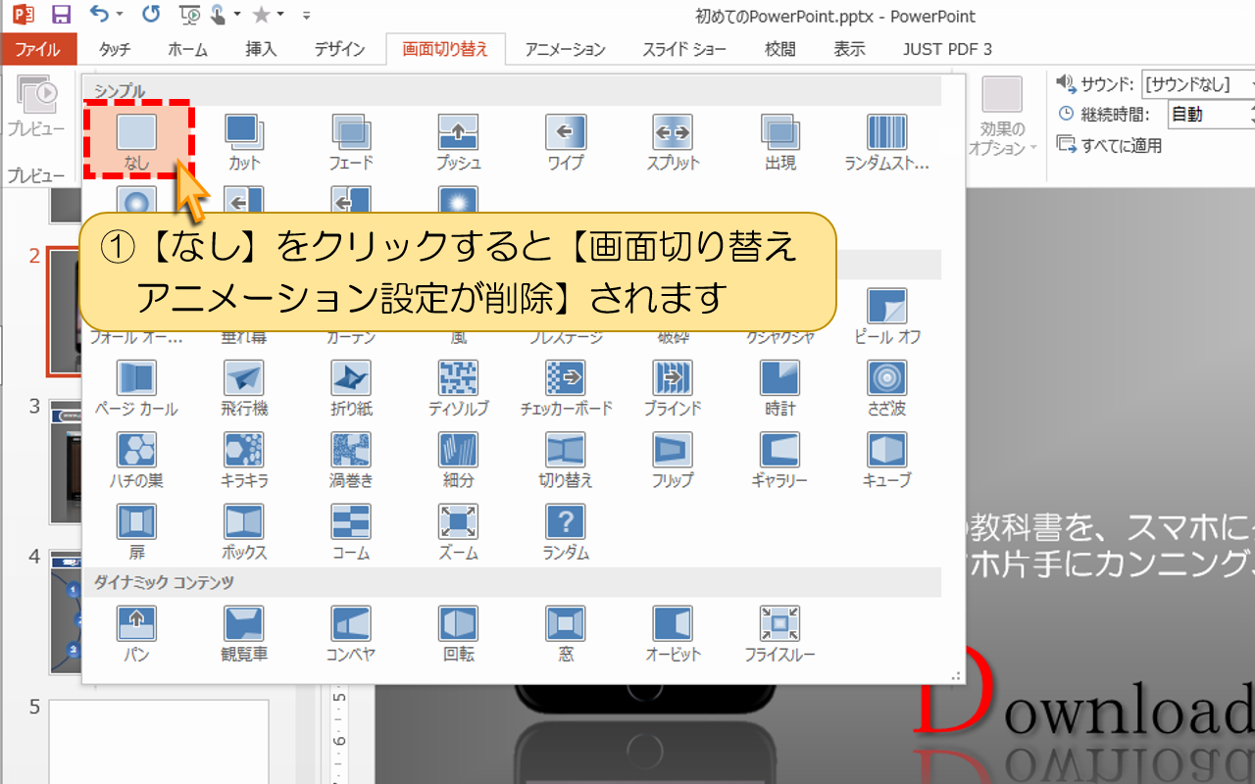Click the Save icon in quick access toolbar
Viewport: 1255px width, 784px height.
pos(61,15)
